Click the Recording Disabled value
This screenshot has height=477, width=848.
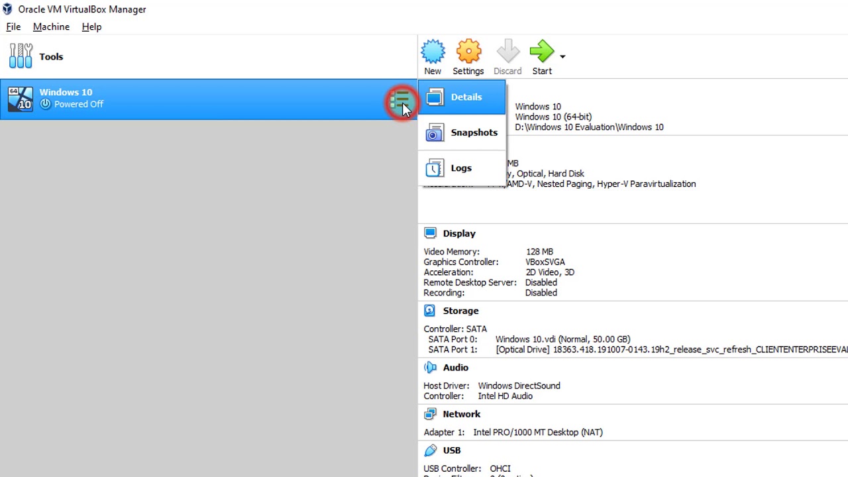click(x=541, y=293)
